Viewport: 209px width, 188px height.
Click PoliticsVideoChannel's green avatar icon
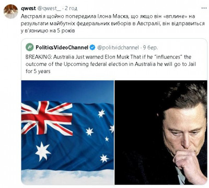[x=30, y=47]
